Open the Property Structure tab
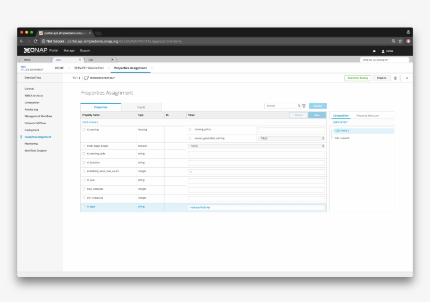The width and height of the screenshot is (430, 302). pyautogui.click(x=368, y=115)
